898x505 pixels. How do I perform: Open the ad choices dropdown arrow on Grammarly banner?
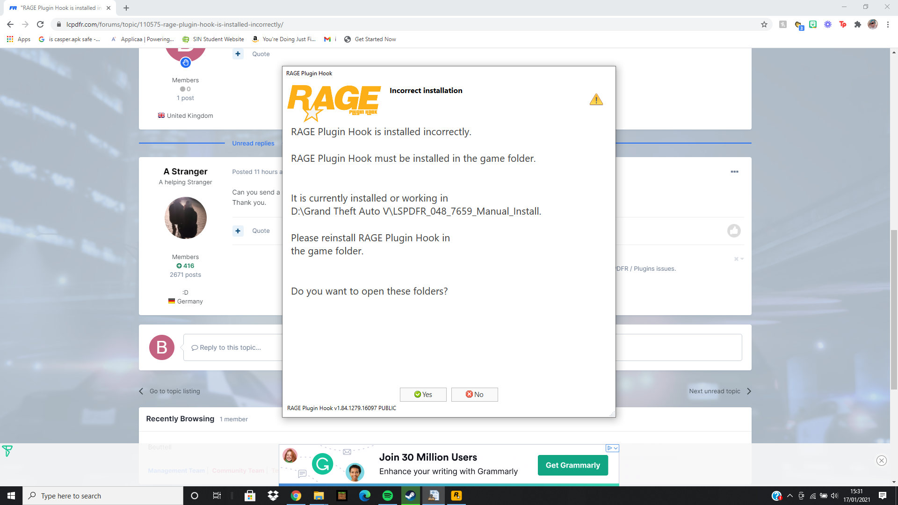tap(616, 448)
